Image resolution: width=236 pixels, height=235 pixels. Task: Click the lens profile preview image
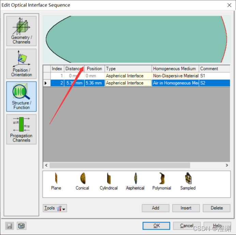coord(136,39)
